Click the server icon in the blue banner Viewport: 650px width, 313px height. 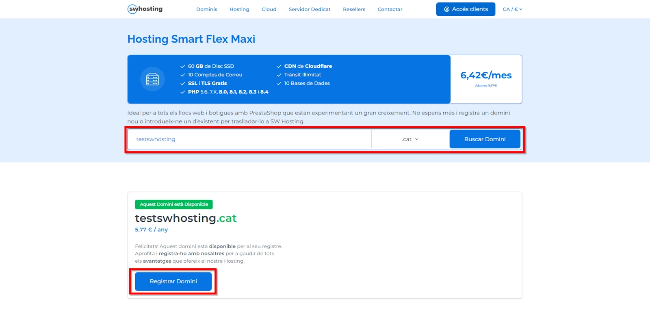[152, 79]
